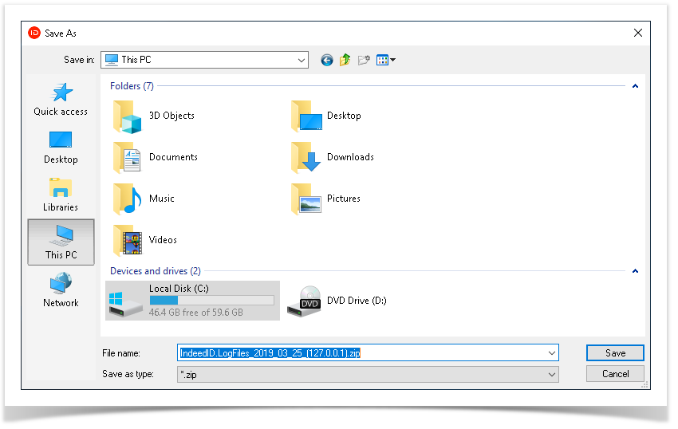Select Quick access in sidebar
Viewport: 678px width, 429px height.
pos(61,100)
